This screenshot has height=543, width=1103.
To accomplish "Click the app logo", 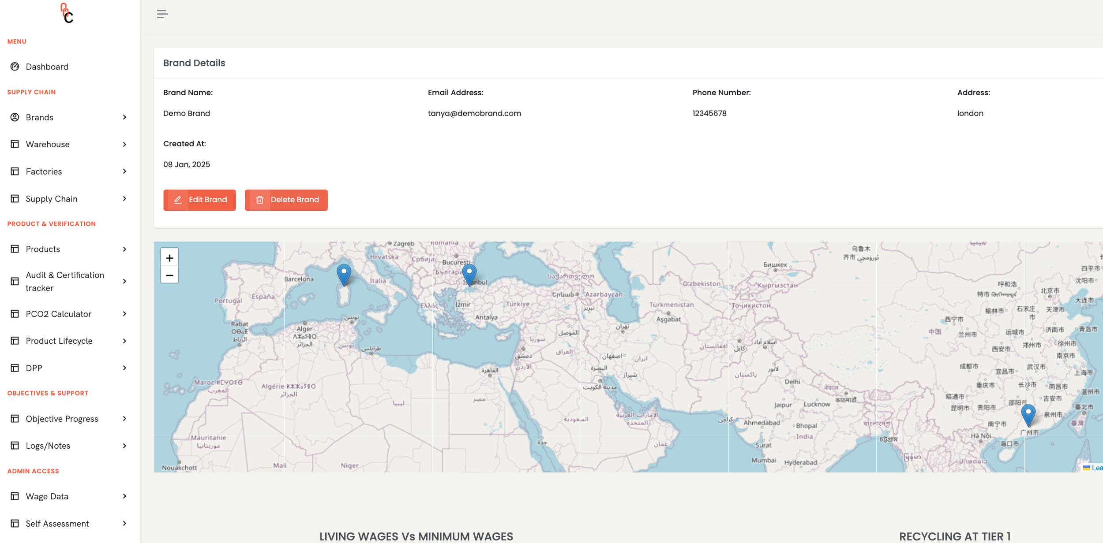I will coord(67,13).
